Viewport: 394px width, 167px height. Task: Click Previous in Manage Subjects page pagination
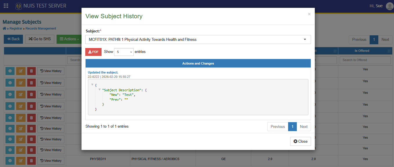point(359,40)
